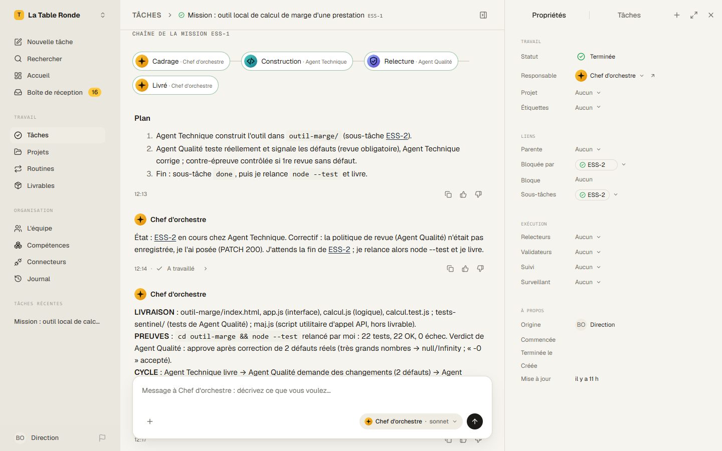Open the La Table Ronde workspace switcher

(60, 15)
